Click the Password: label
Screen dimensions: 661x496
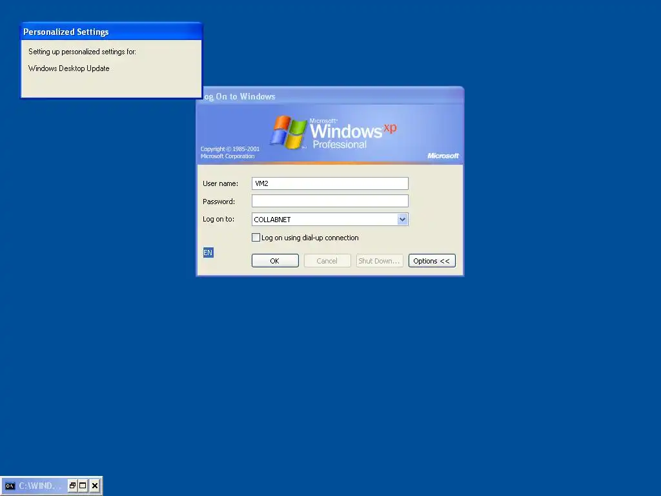219,201
